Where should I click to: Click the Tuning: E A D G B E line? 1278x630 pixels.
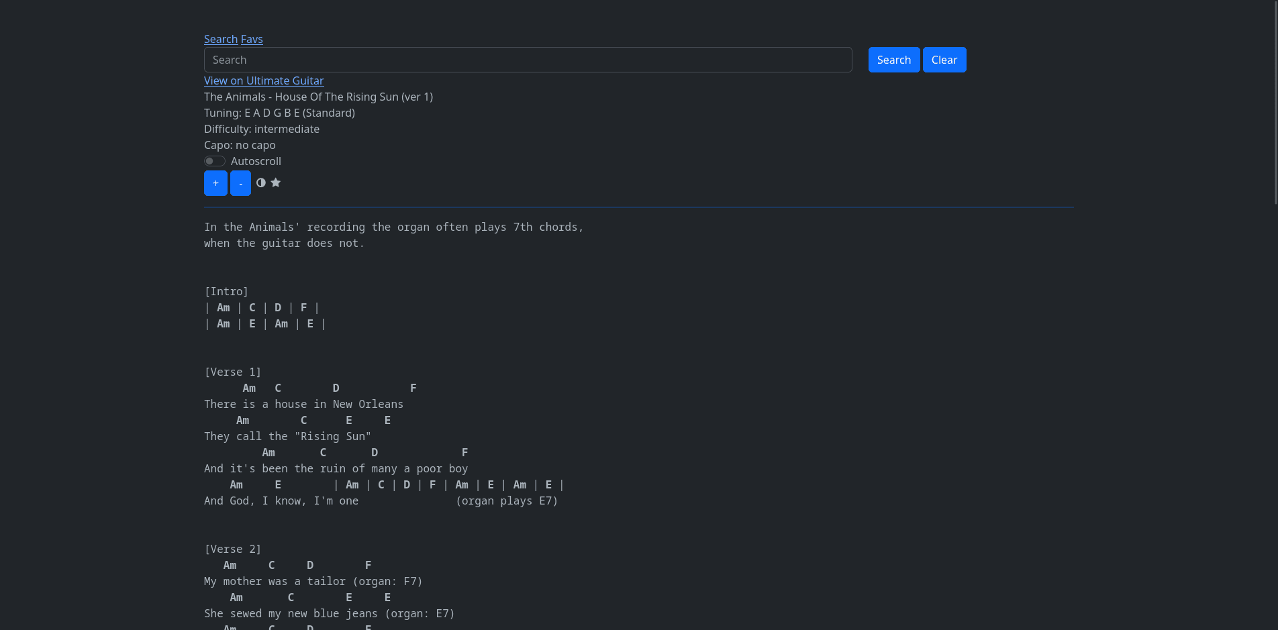[x=280, y=113]
